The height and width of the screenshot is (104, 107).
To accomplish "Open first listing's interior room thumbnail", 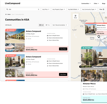I will 20,48.
